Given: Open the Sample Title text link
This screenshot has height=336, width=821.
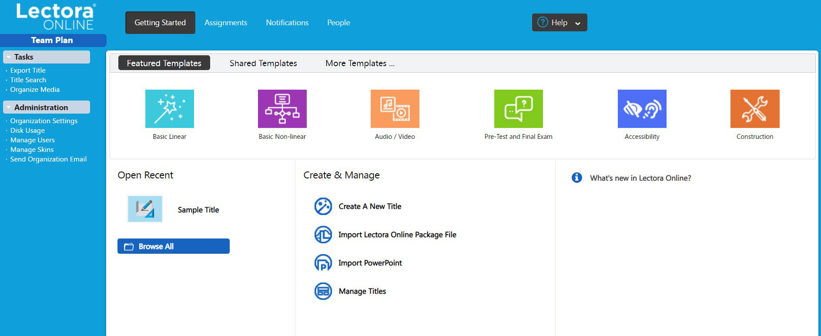Looking at the screenshot, I should coord(198,210).
